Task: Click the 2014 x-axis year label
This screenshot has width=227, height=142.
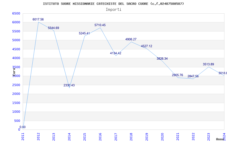Action: click(x=69, y=137)
